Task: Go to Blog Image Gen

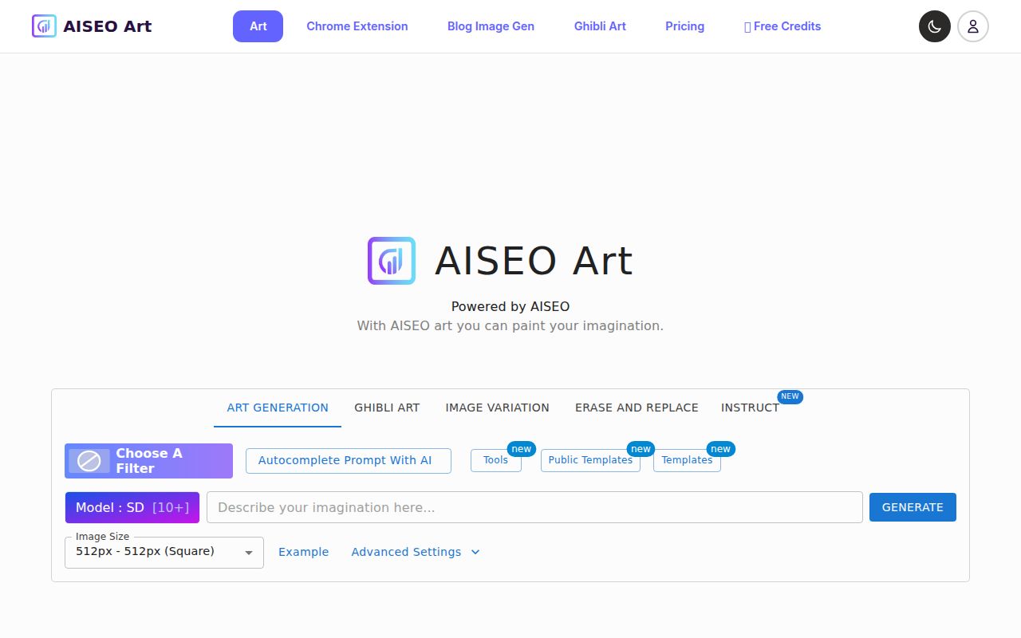Action: (491, 26)
